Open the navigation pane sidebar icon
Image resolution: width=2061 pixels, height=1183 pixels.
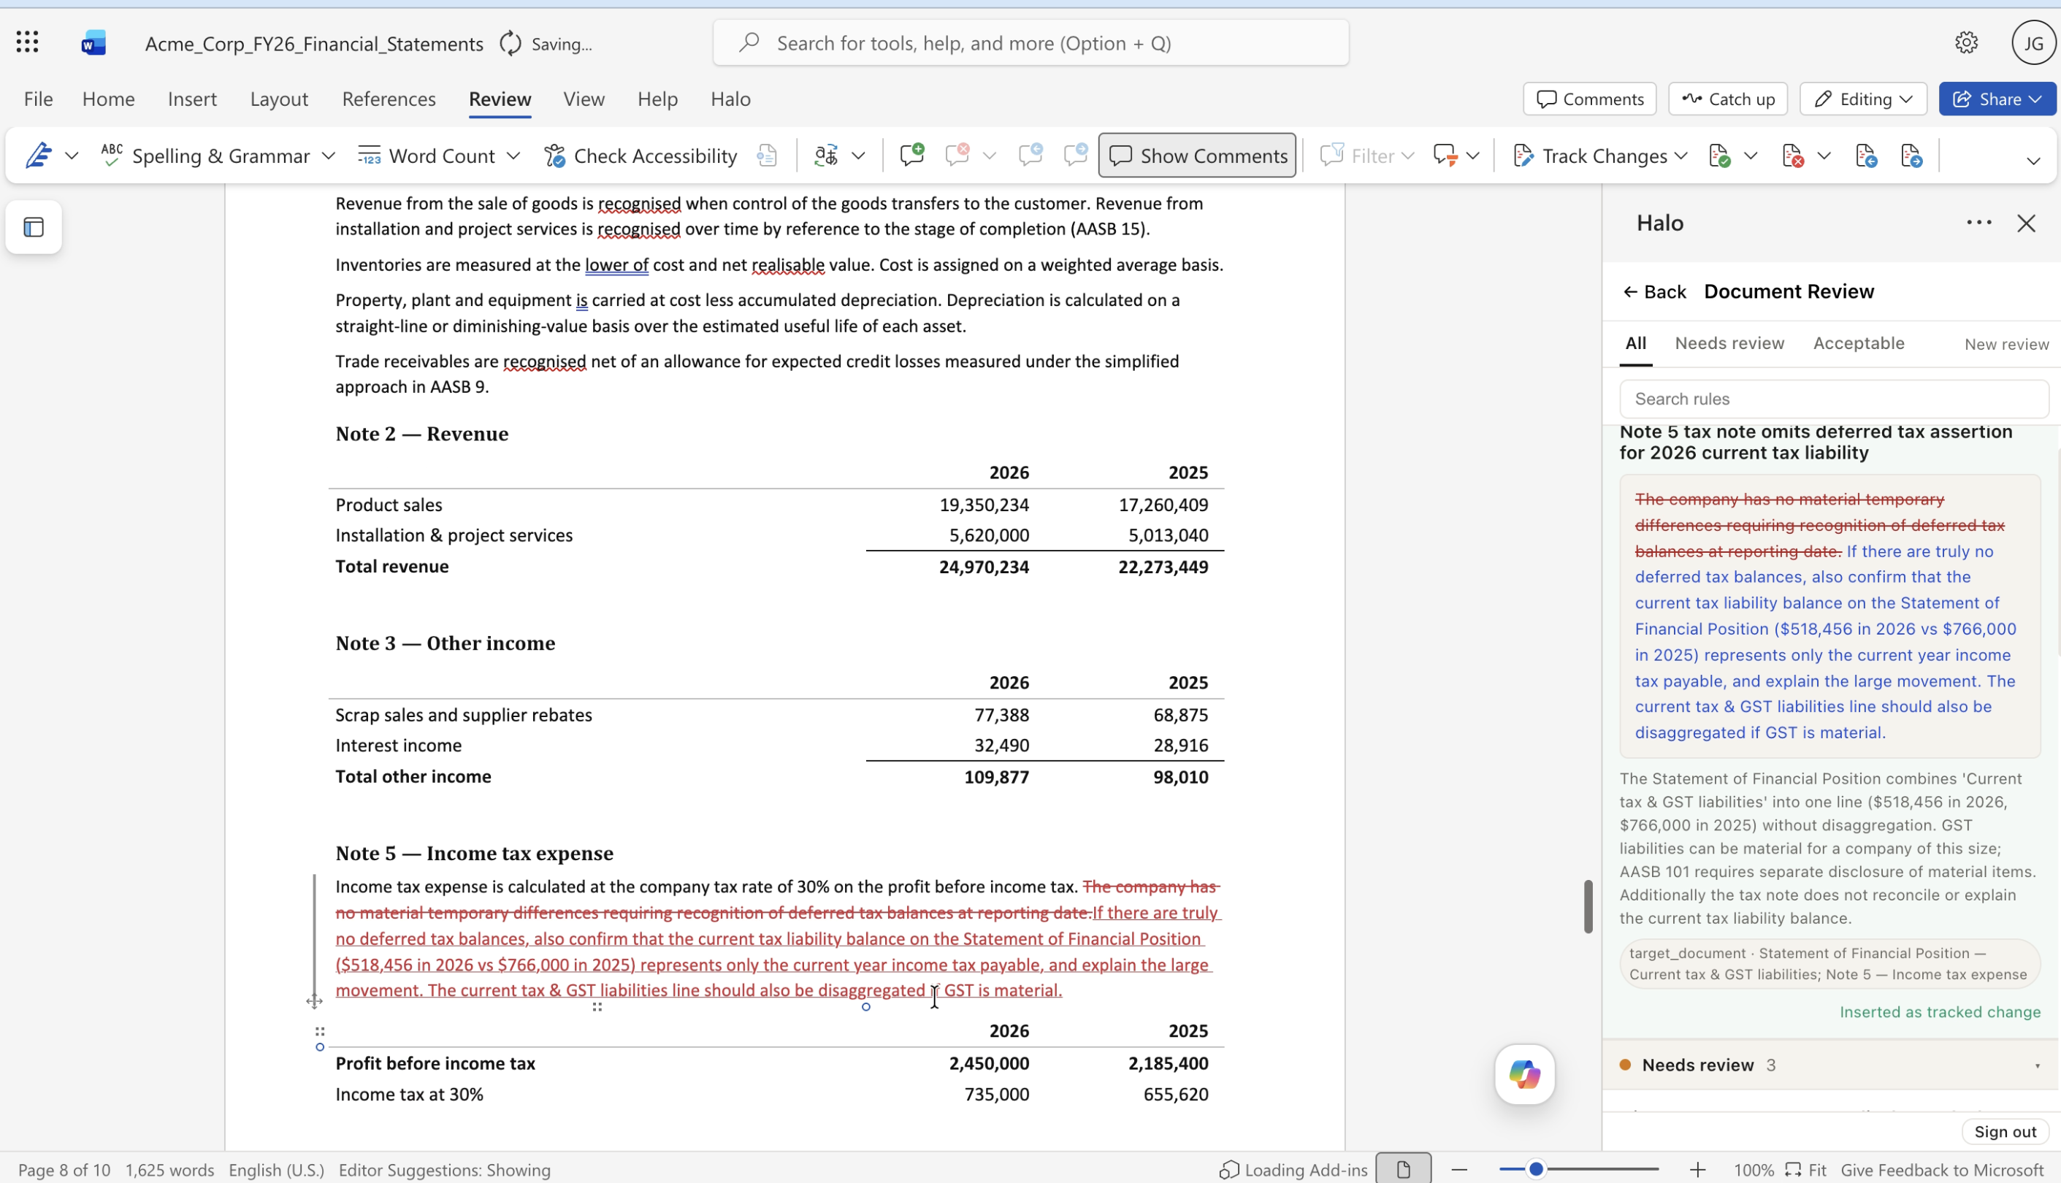(x=34, y=228)
